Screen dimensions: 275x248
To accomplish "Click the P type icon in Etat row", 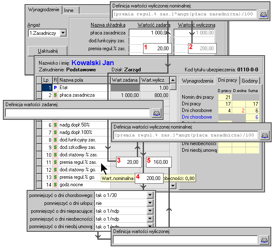I will [x=55, y=88].
